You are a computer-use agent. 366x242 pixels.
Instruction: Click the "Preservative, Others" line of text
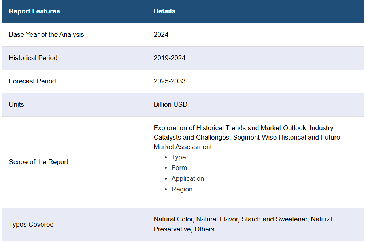(184, 229)
